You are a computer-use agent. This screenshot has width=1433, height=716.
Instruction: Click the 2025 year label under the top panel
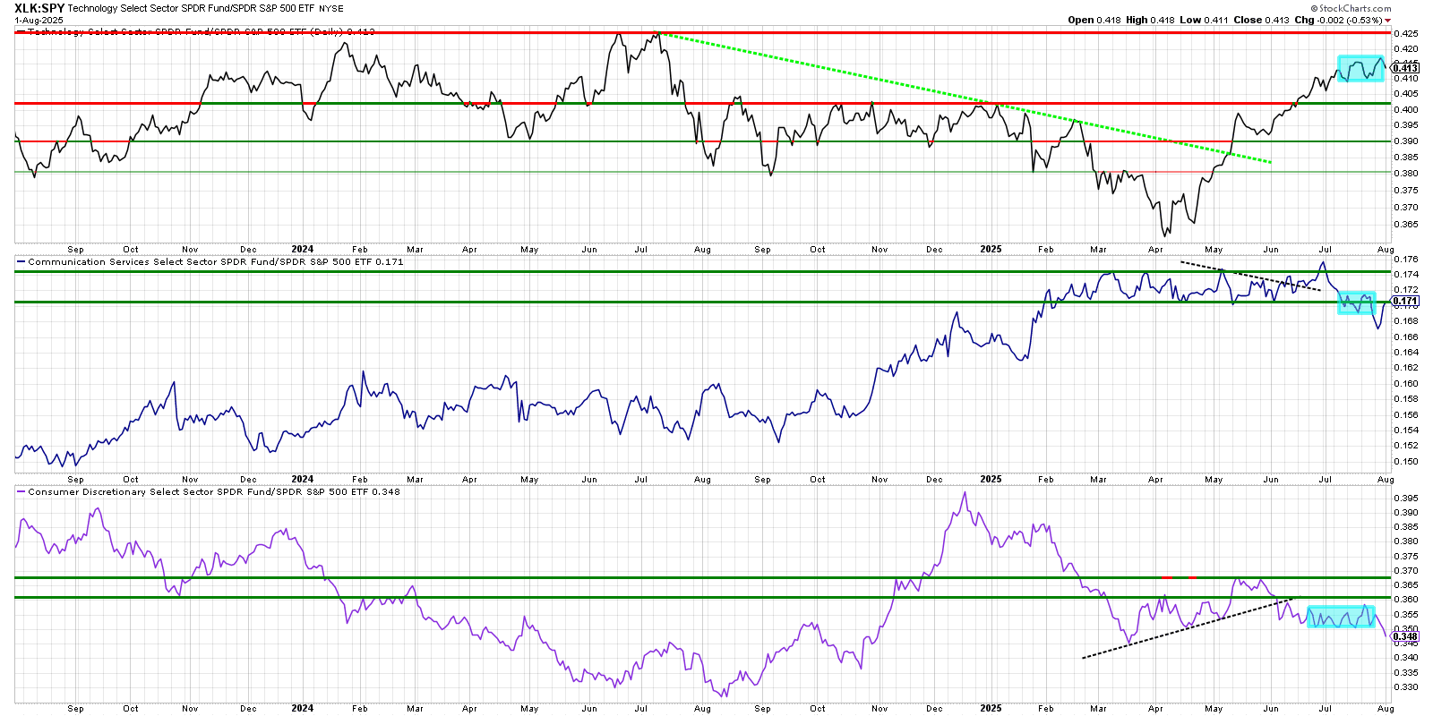click(991, 250)
